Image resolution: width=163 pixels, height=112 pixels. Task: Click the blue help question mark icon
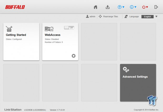point(120,7)
